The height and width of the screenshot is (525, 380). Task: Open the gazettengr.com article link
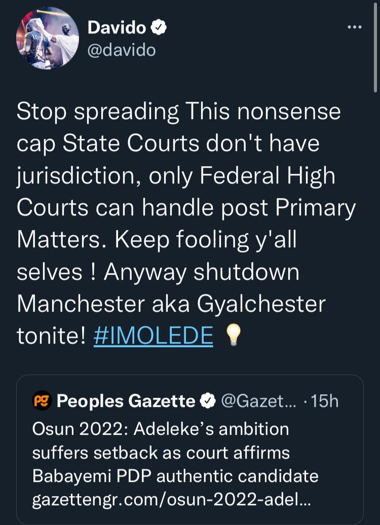[x=170, y=501]
